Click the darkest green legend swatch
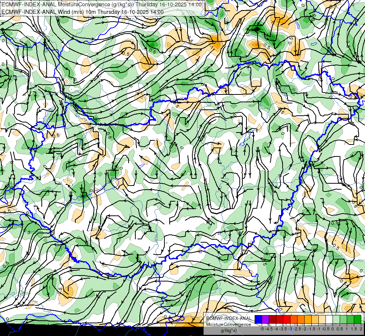The image size is (365, 336). 358,319
